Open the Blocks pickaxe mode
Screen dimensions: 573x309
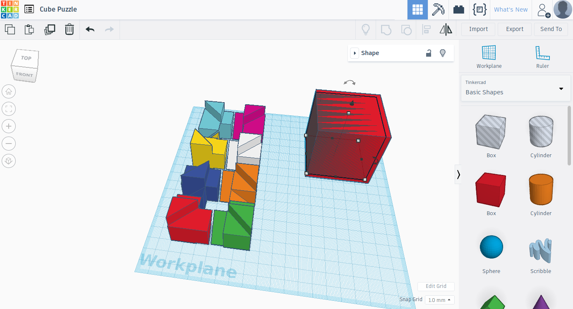pos(438,10)
